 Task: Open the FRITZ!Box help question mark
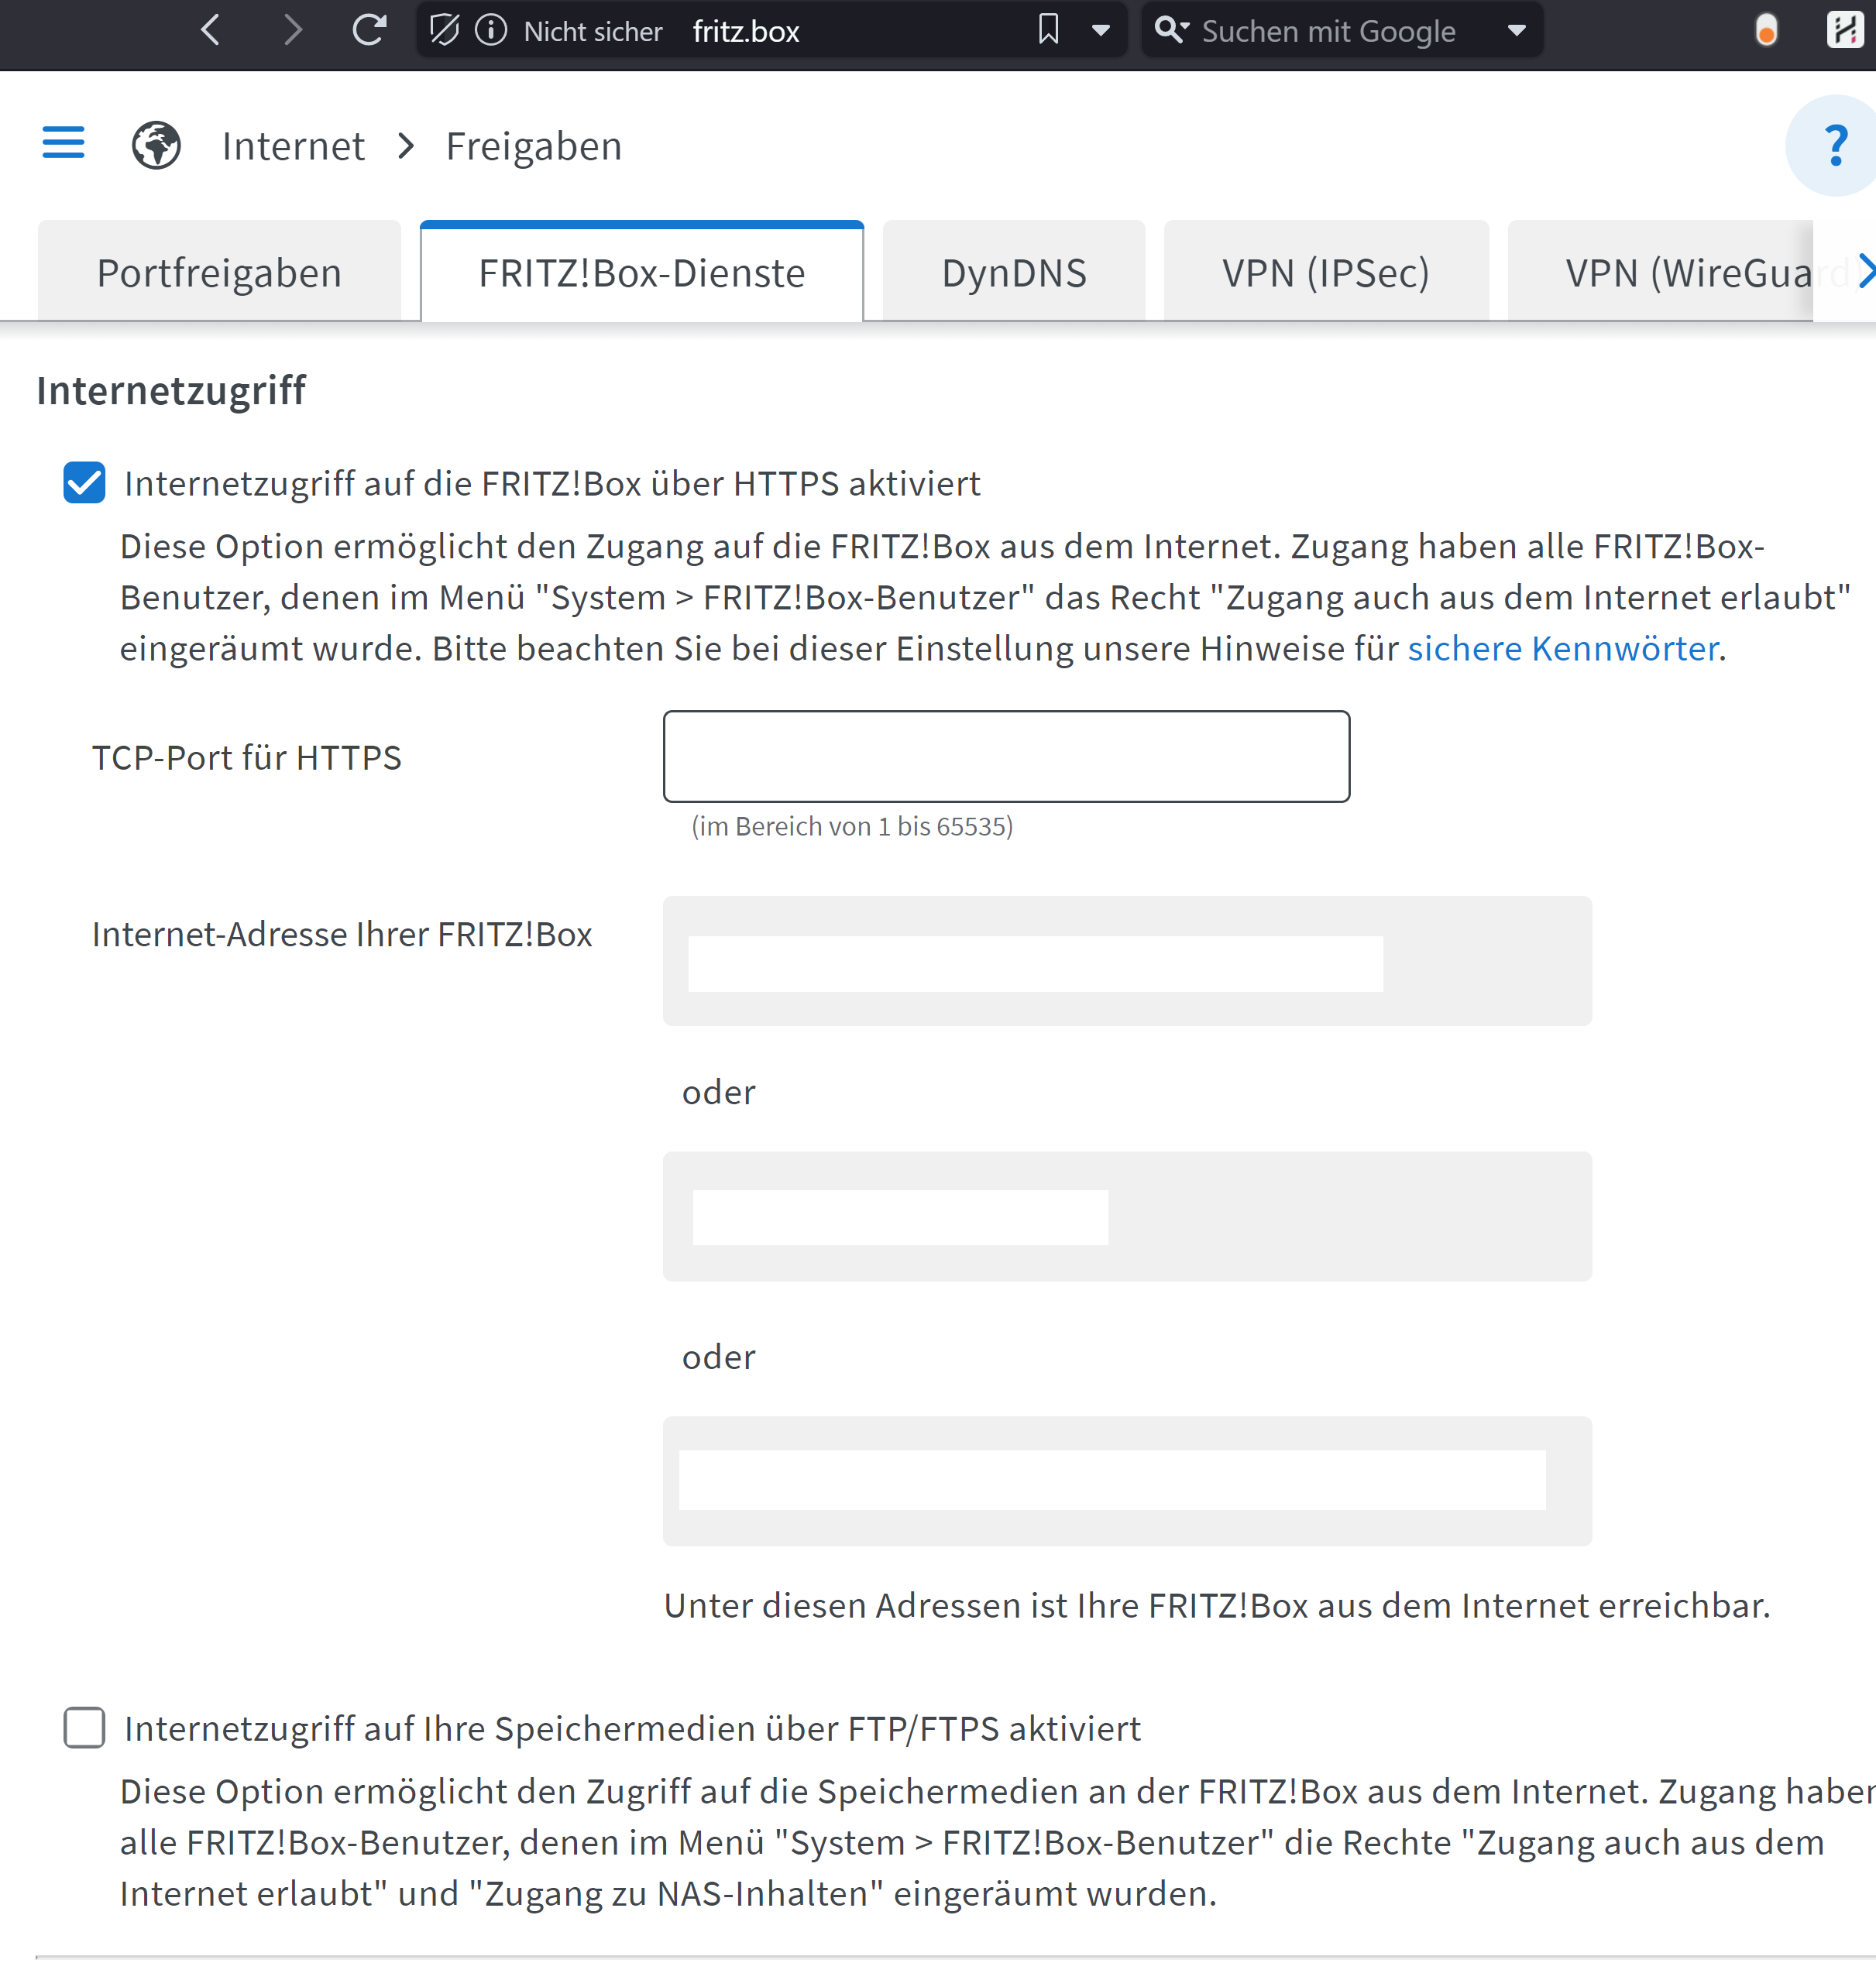pyautogui.click(x=1834, y=146)
